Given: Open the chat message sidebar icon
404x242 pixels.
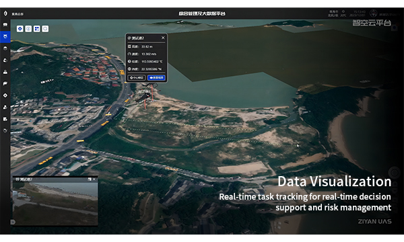Looking at the screenshot, I should 5,25.
